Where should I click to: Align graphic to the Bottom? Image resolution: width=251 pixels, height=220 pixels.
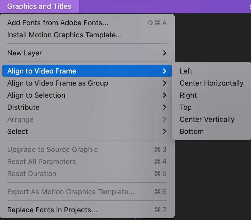coord(191,131)
